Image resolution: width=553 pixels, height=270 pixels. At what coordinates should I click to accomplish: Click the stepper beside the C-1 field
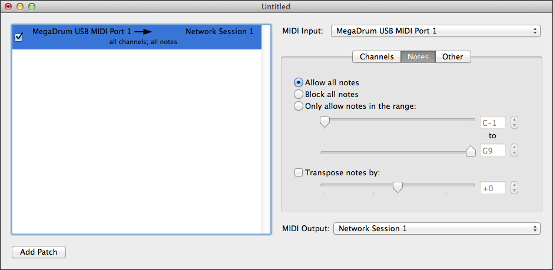(x=515, y=123)
